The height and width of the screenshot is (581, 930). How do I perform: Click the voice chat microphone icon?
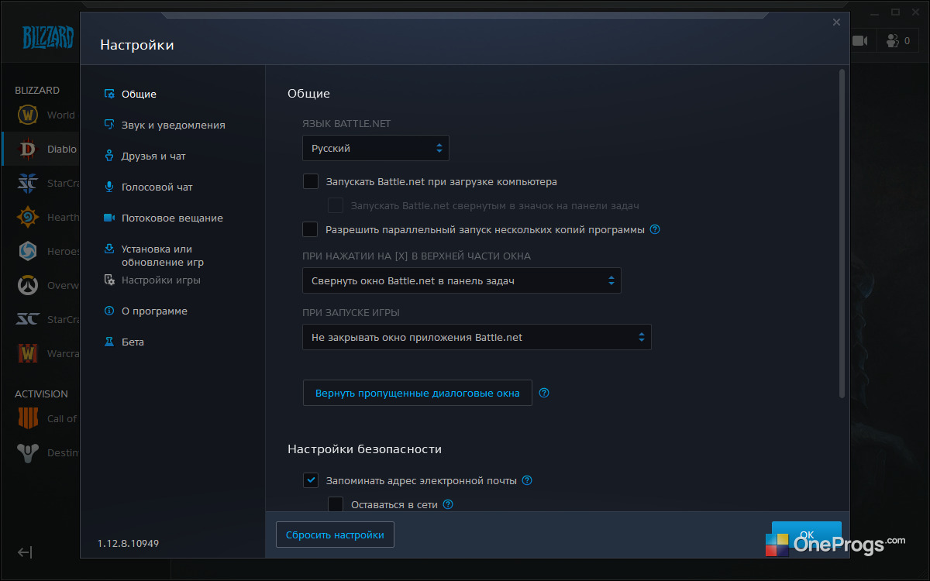(x=109, y=187)
